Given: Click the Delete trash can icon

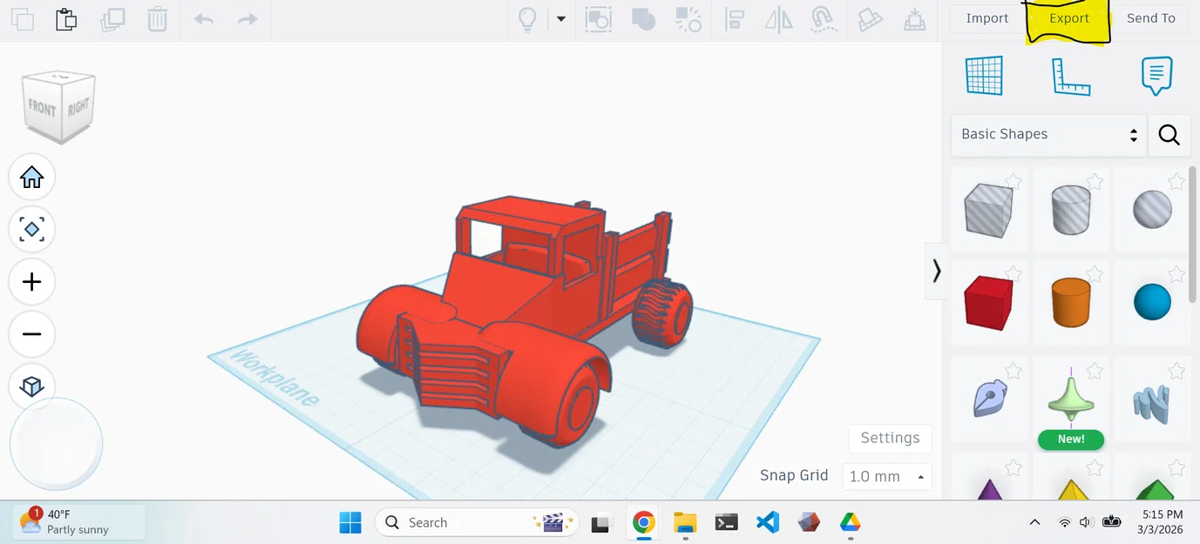Looking at the screenshot, I should click(x=157, y=19).
